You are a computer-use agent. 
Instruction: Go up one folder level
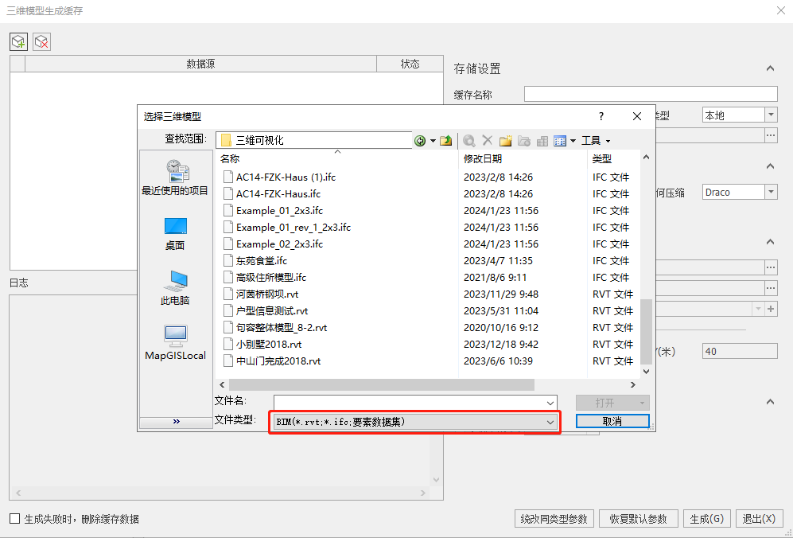coord(446,141)
